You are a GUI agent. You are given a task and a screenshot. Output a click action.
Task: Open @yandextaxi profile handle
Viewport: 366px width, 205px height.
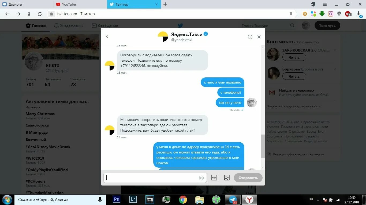point(182,40)
